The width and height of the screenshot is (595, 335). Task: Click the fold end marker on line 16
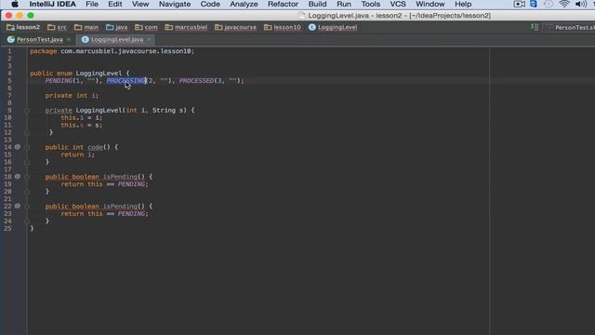pos(27,162)
